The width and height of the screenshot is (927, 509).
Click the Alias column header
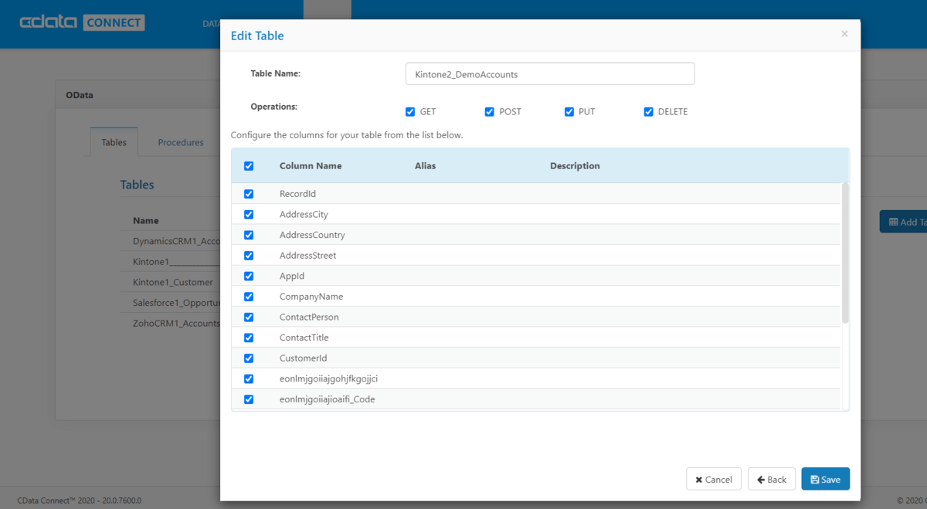(425, 166)
